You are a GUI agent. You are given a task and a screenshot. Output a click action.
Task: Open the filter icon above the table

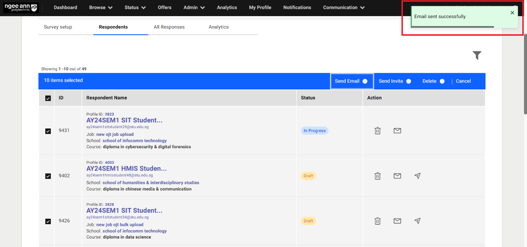pyautogui.click(x=477, y=55)
